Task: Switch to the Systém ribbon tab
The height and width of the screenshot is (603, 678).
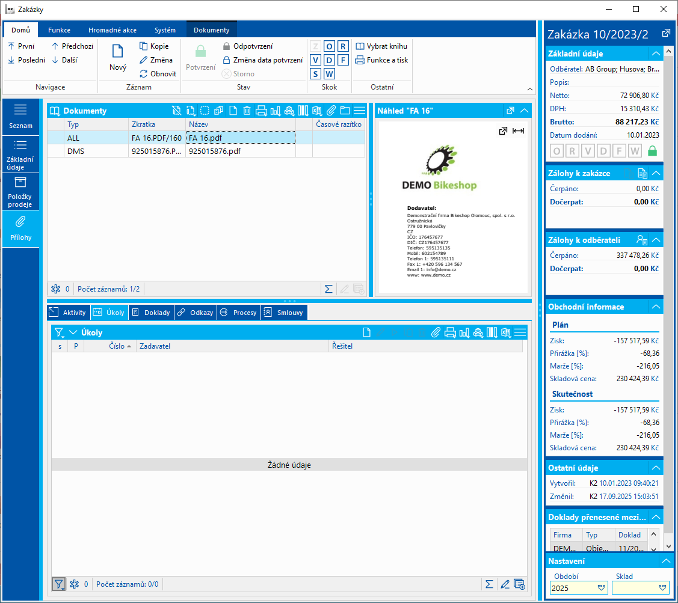Action: (165, 30)
